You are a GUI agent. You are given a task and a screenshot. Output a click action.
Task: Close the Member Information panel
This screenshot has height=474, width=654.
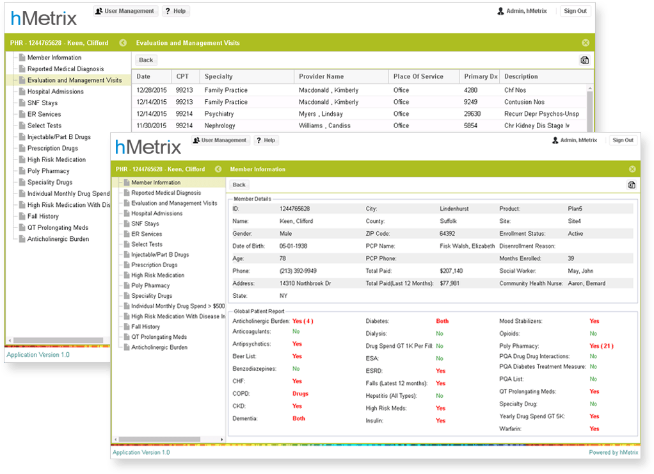pyautogui.click(x=632, y=169)
